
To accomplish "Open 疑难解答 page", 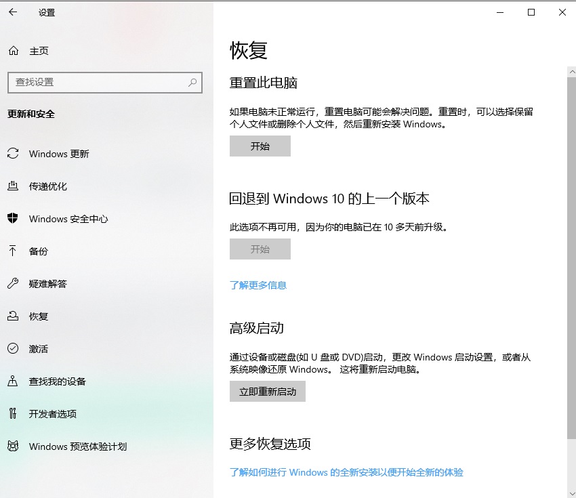I will [47, 283].
